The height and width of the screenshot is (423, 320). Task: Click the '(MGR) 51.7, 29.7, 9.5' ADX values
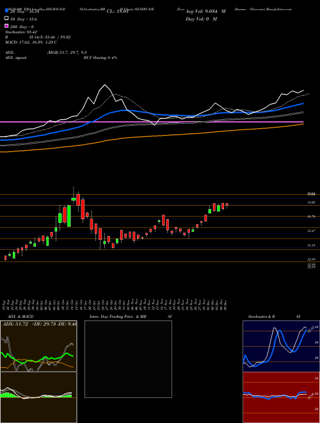click(67, 53)
